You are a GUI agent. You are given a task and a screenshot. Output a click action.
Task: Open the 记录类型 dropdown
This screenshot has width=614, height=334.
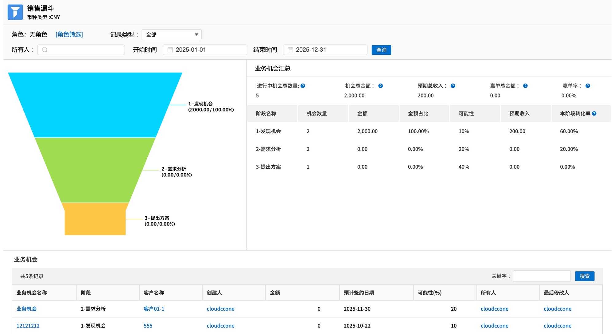[171, 35]
